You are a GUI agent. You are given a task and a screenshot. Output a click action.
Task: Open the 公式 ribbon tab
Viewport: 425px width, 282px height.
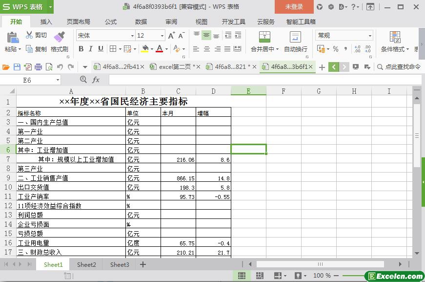tap(111, 22)
